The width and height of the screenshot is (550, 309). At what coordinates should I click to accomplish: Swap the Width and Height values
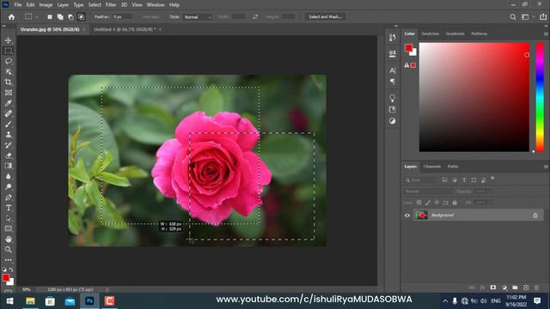[255, 17]
